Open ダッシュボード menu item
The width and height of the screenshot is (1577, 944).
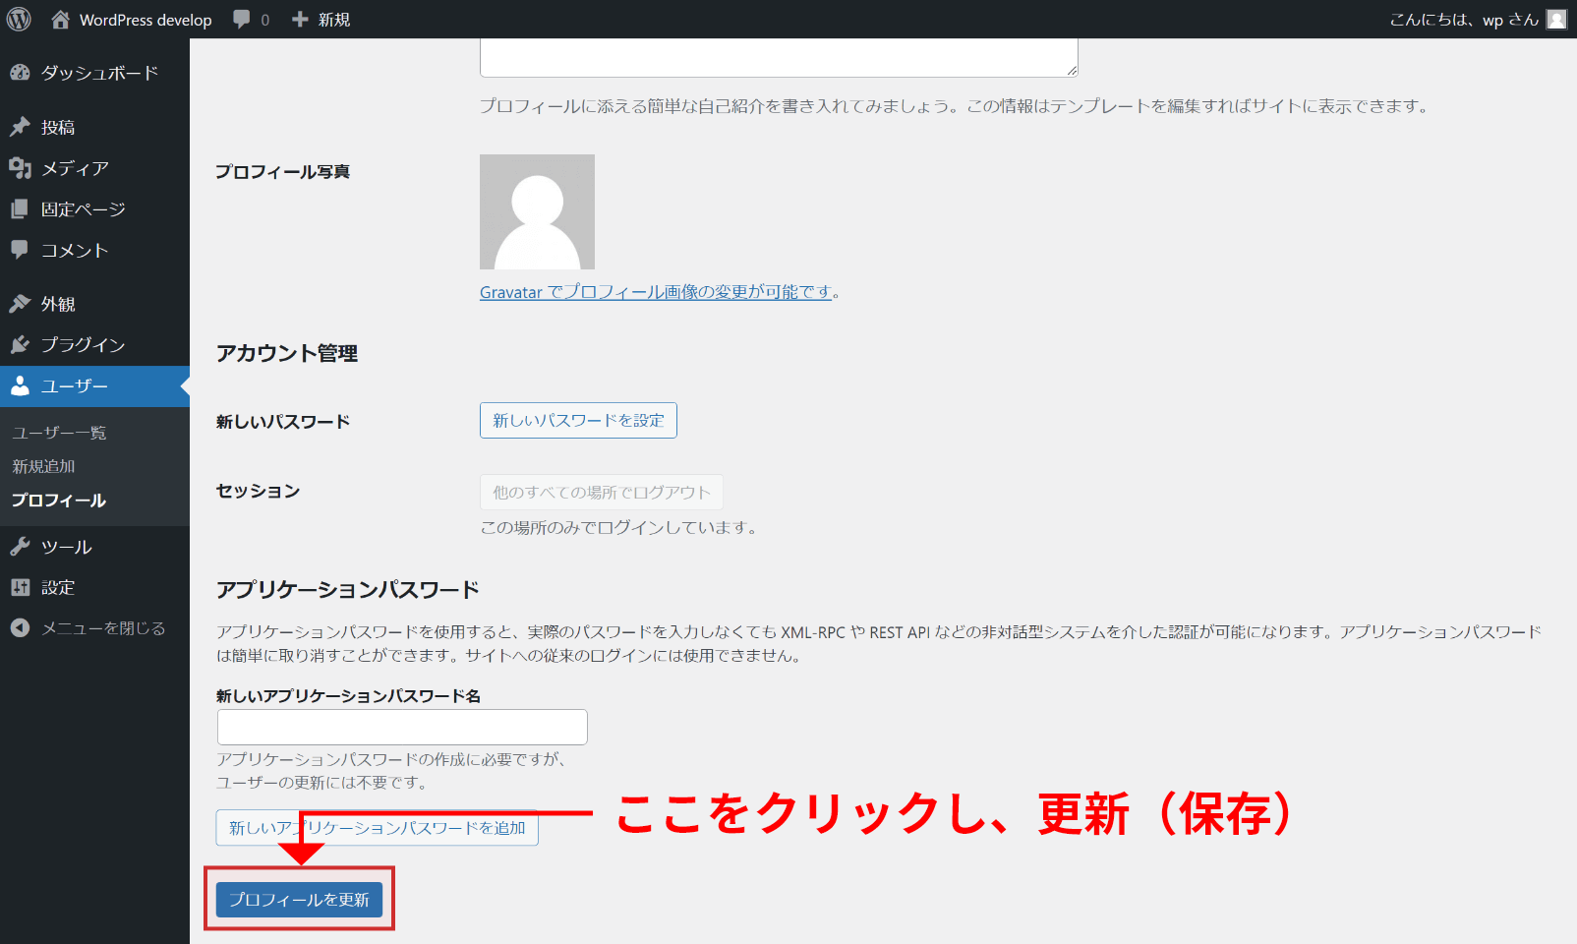pyautogui.click(x=94, y=73)
